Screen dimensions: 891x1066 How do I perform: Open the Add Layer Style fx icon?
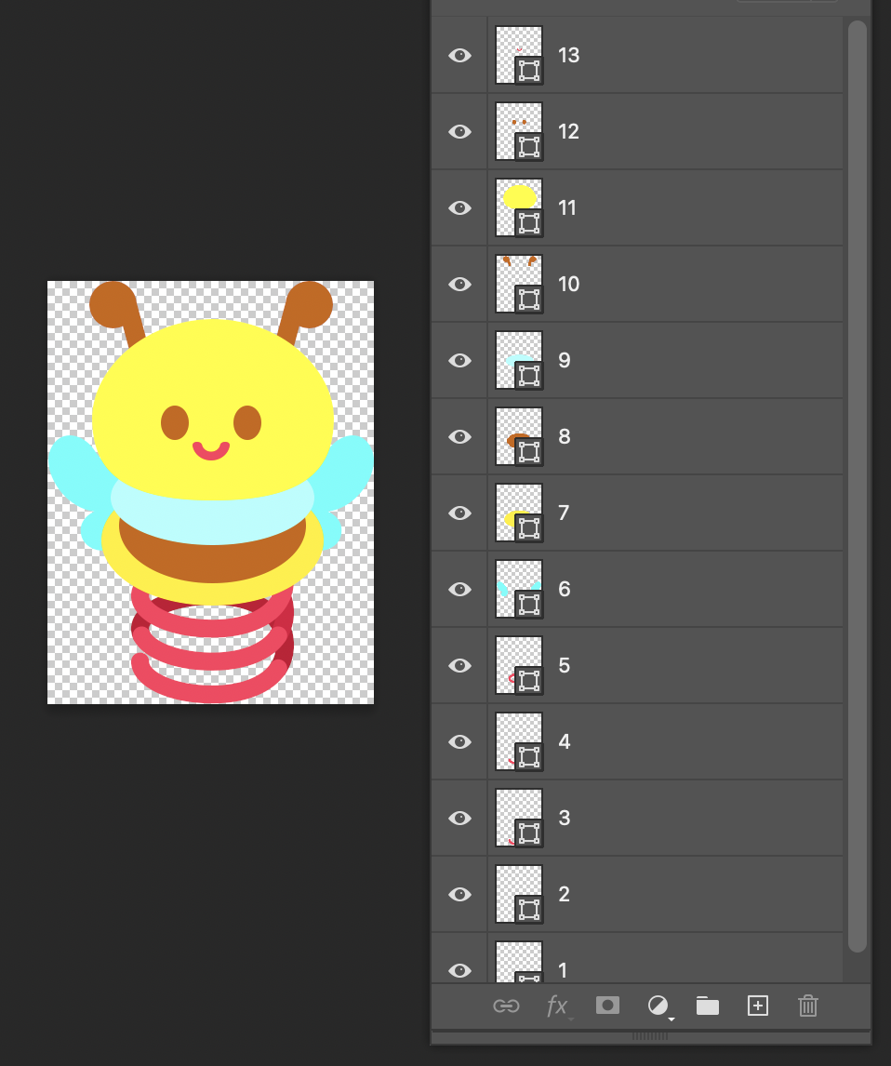click(556, 1006)
